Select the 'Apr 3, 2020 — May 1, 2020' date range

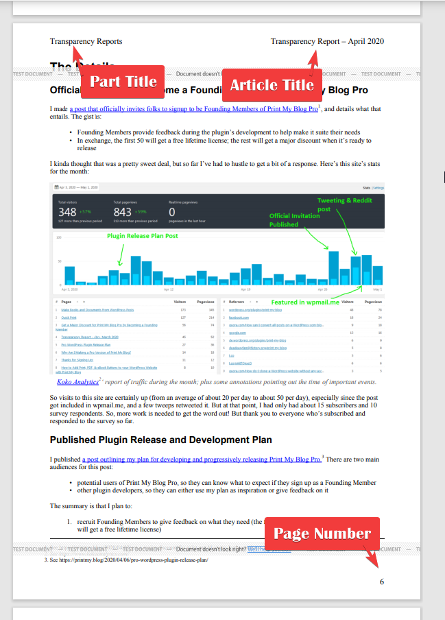click(78, 187)
